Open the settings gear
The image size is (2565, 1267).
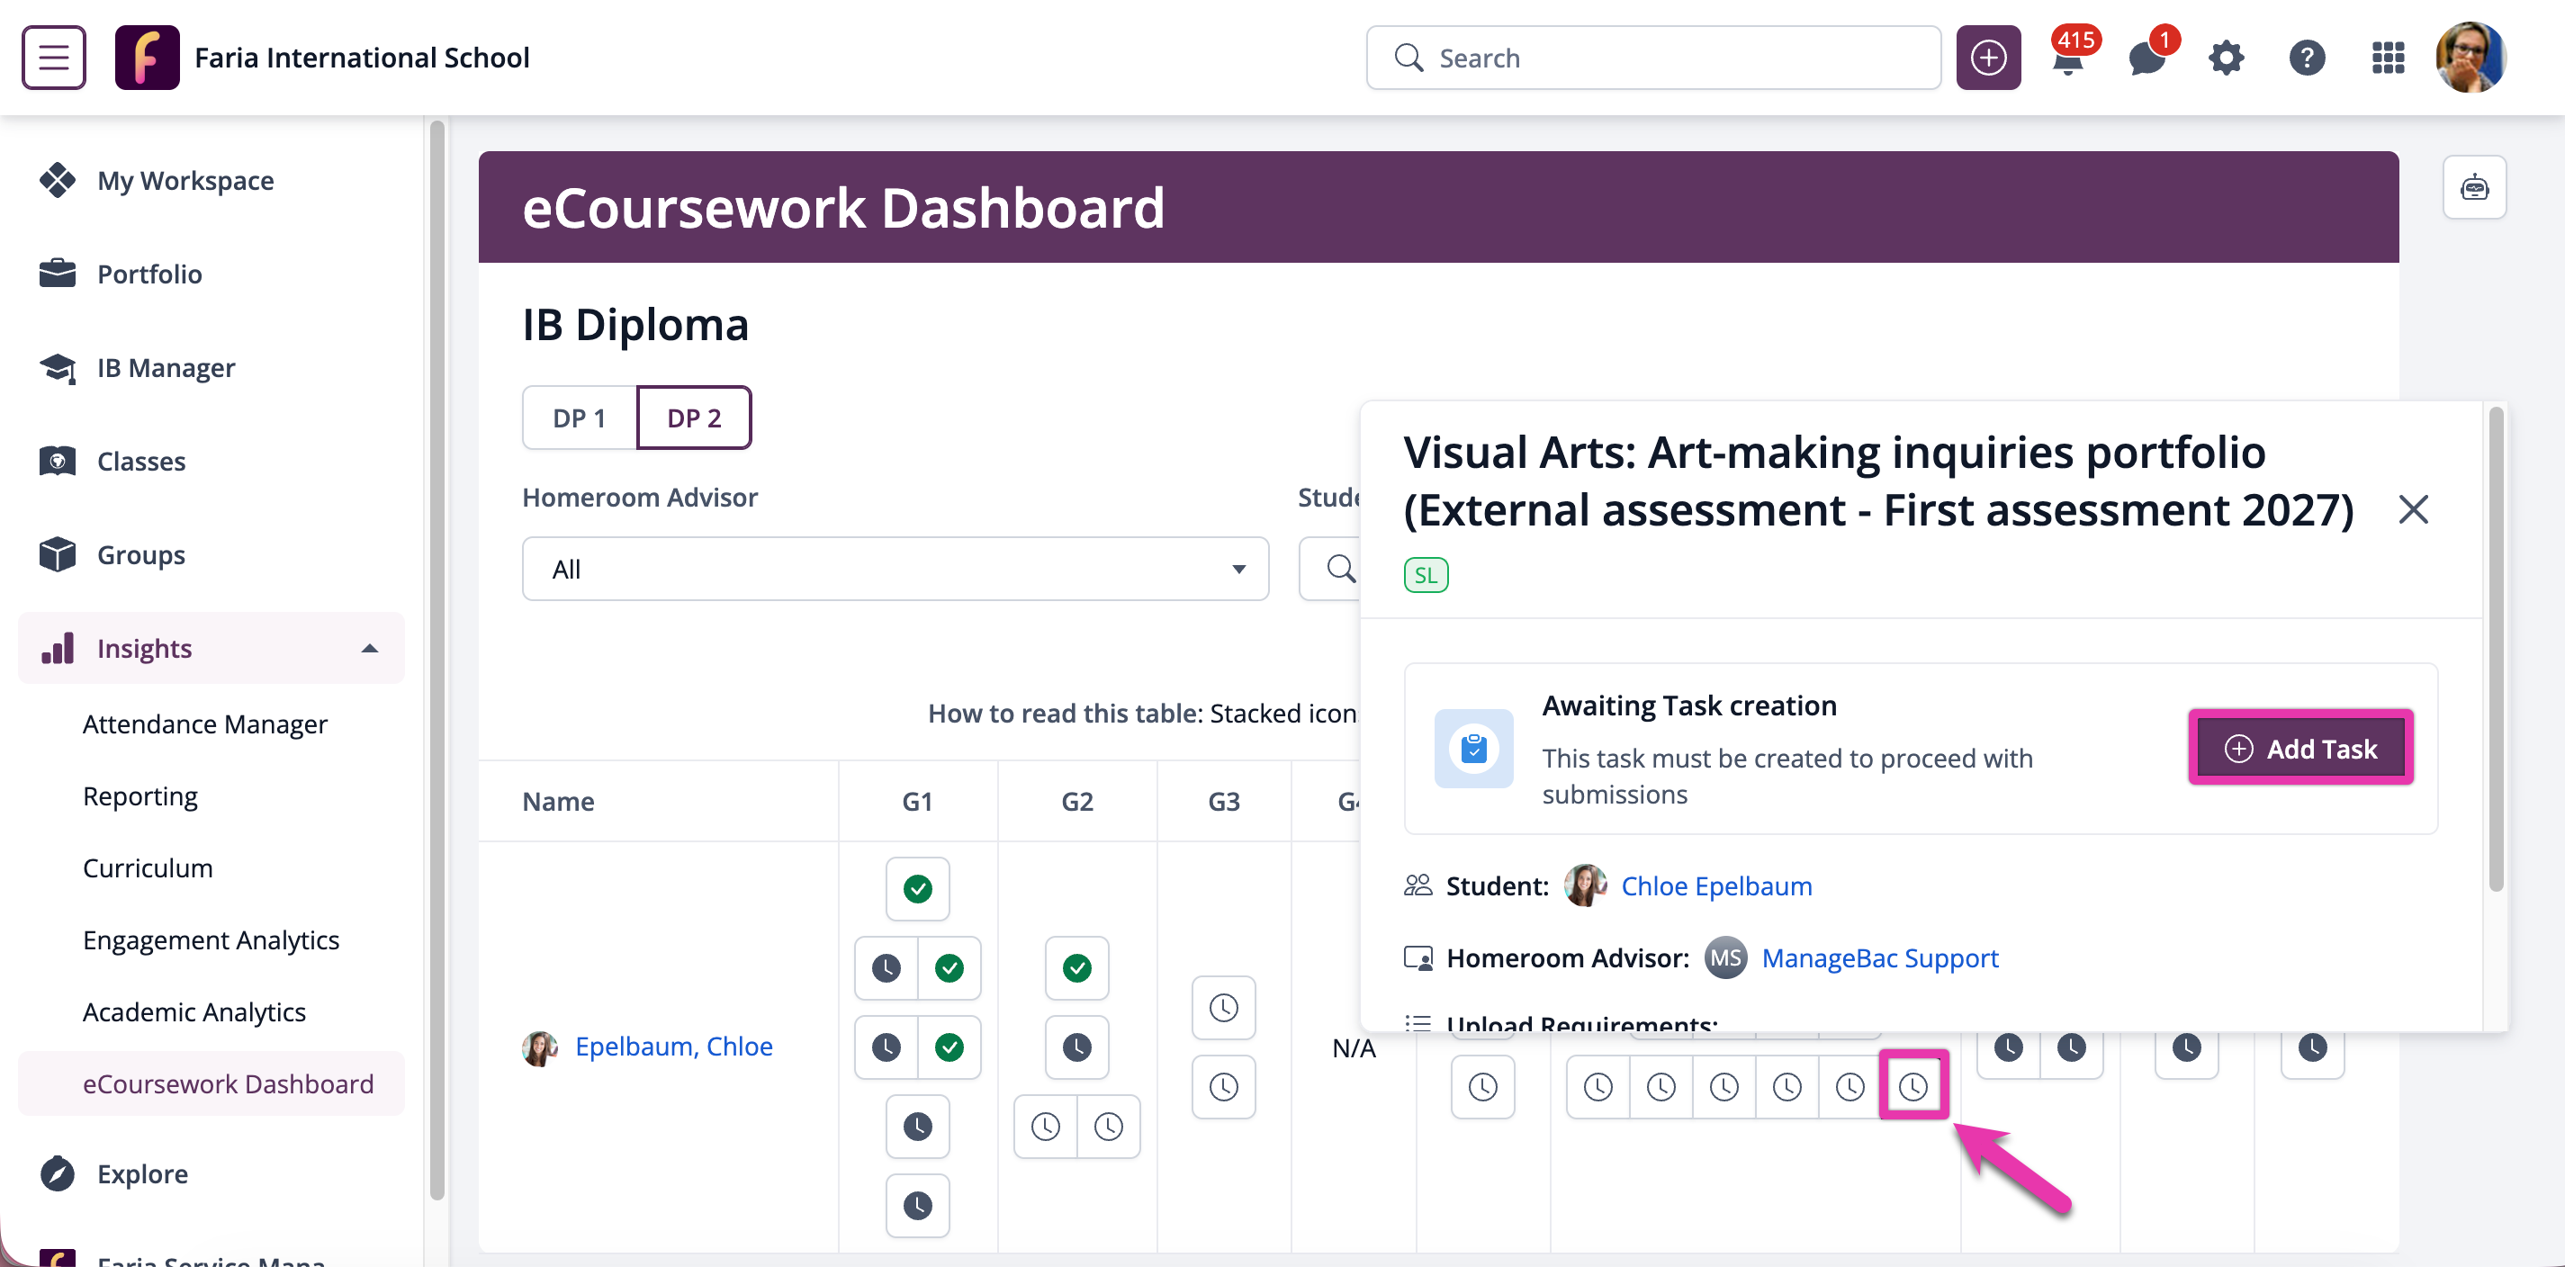[x=2227, y=58]
